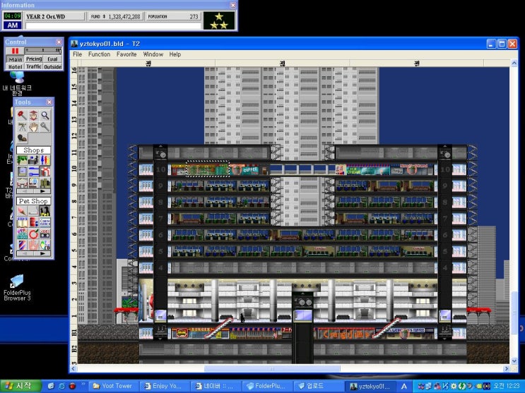This screenshot has width=525, height=393.
Task: Select the red pin tool in Tools
Action: click(22, 115)
